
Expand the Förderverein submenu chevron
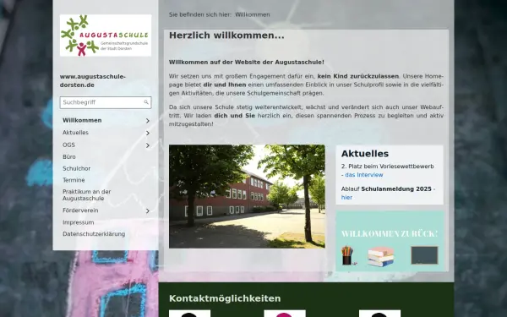click(x=147, y=210)
